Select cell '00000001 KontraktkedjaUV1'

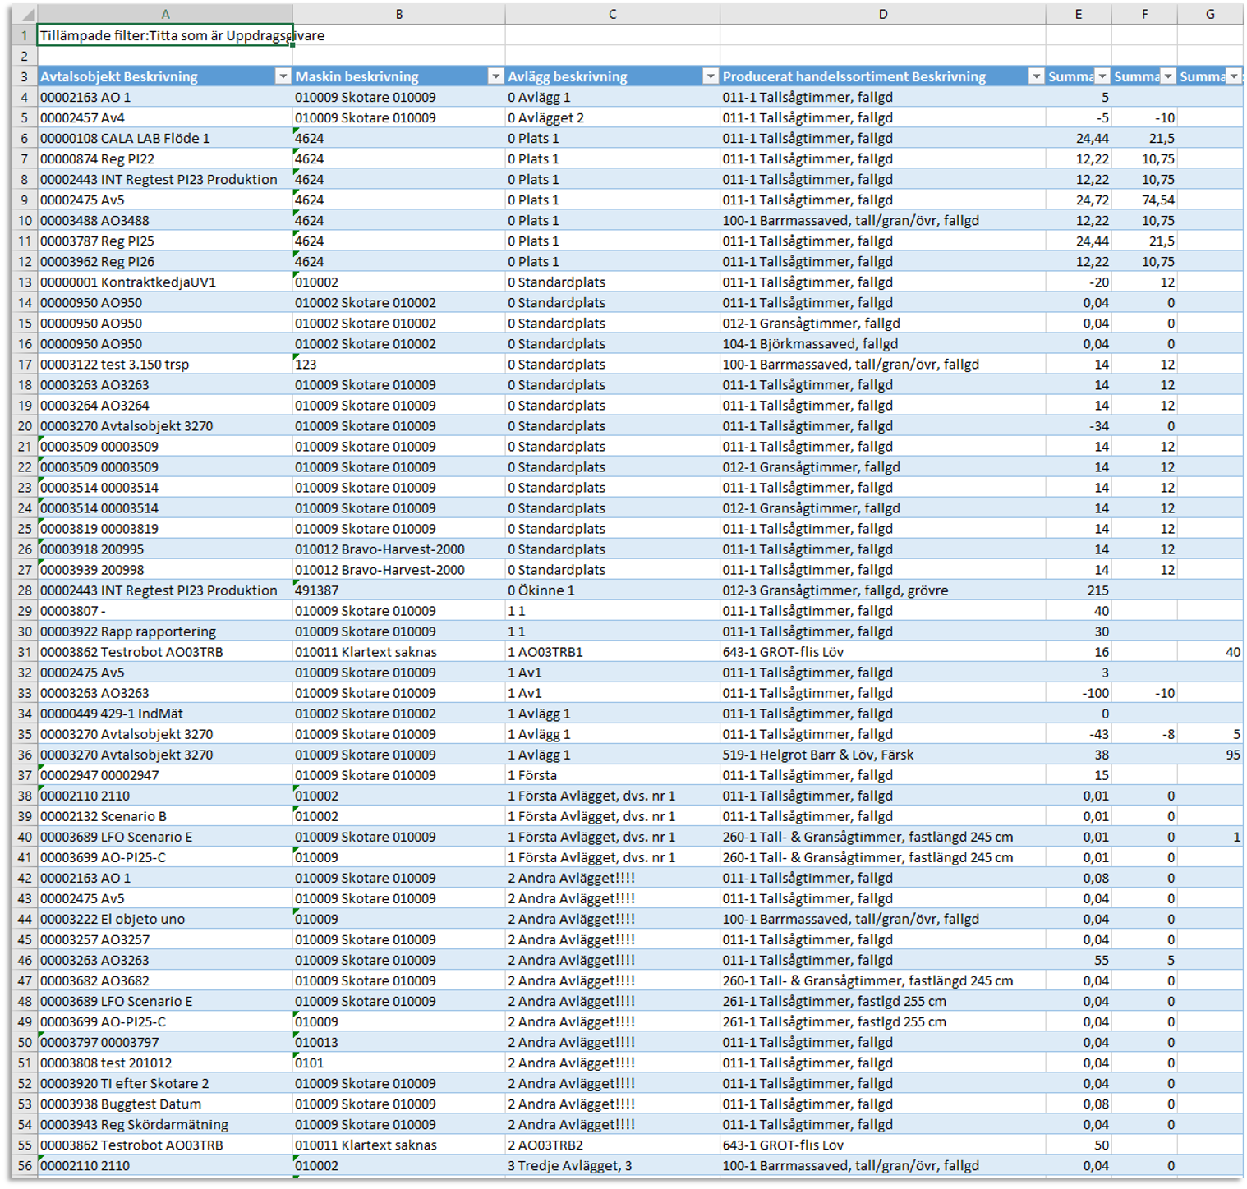(x=165, y=282)
